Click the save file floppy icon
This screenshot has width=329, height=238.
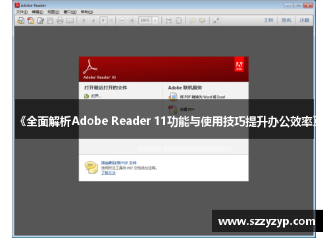point(50,20)
